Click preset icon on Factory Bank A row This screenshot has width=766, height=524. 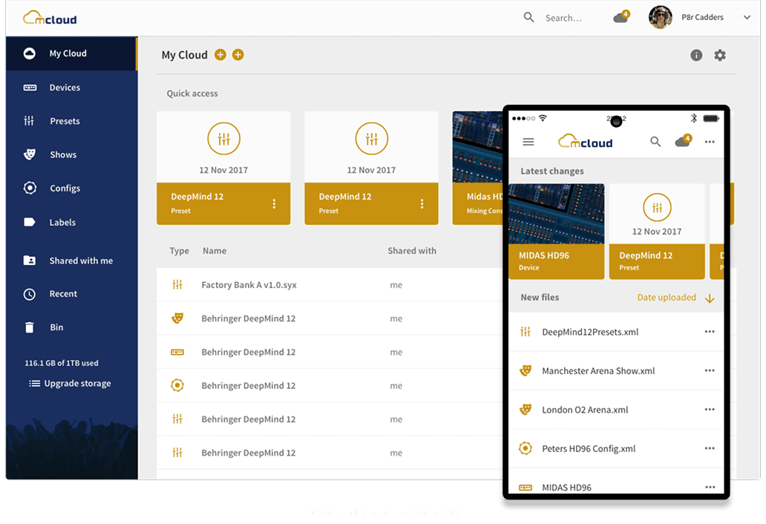pyautogui.click(x=177, y=285)
